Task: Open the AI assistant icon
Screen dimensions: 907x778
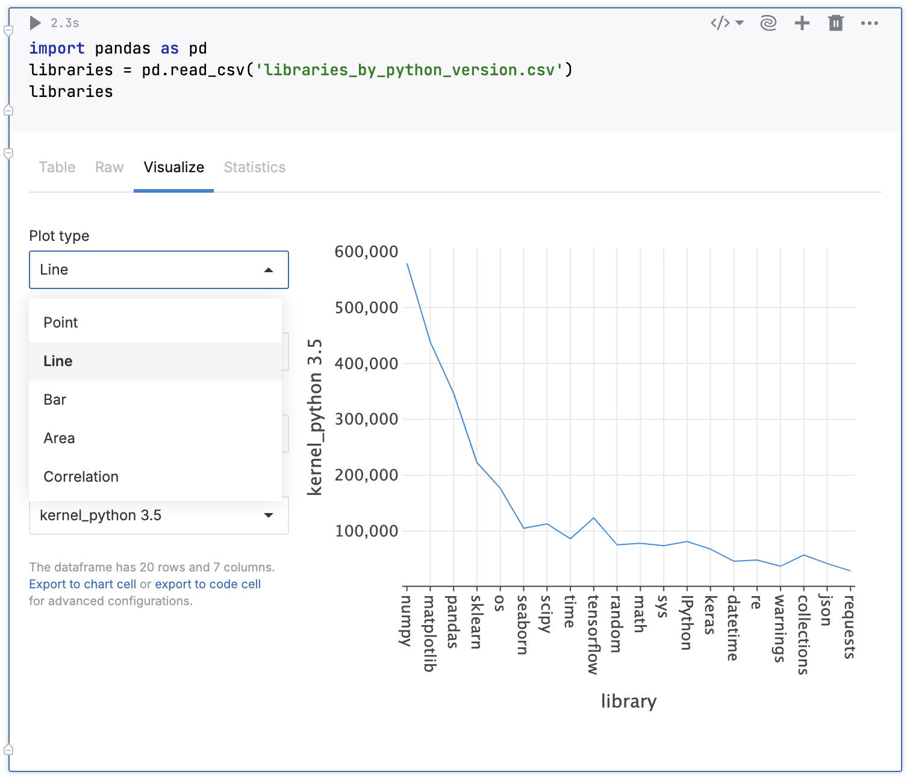Action: (768, 23)
